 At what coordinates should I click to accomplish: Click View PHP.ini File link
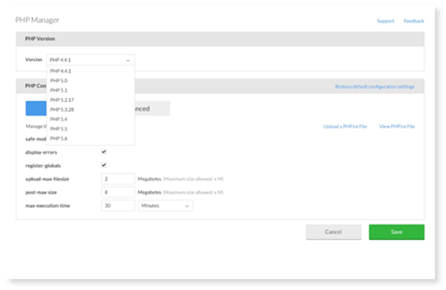coord(397,127)
